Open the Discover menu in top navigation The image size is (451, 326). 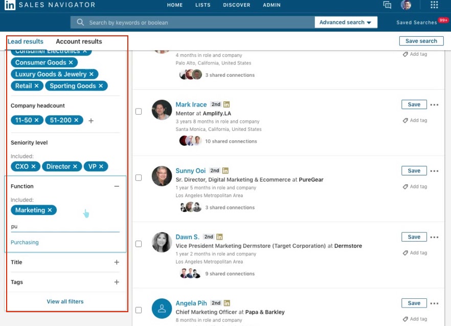coord(237,5)
